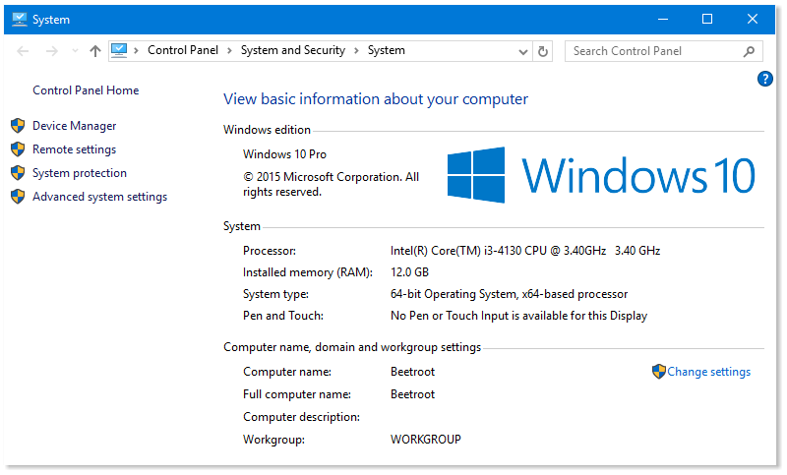Click Beetroot next to Full computer name
This screenshot has height=475, width=787.
coord(412,394)
